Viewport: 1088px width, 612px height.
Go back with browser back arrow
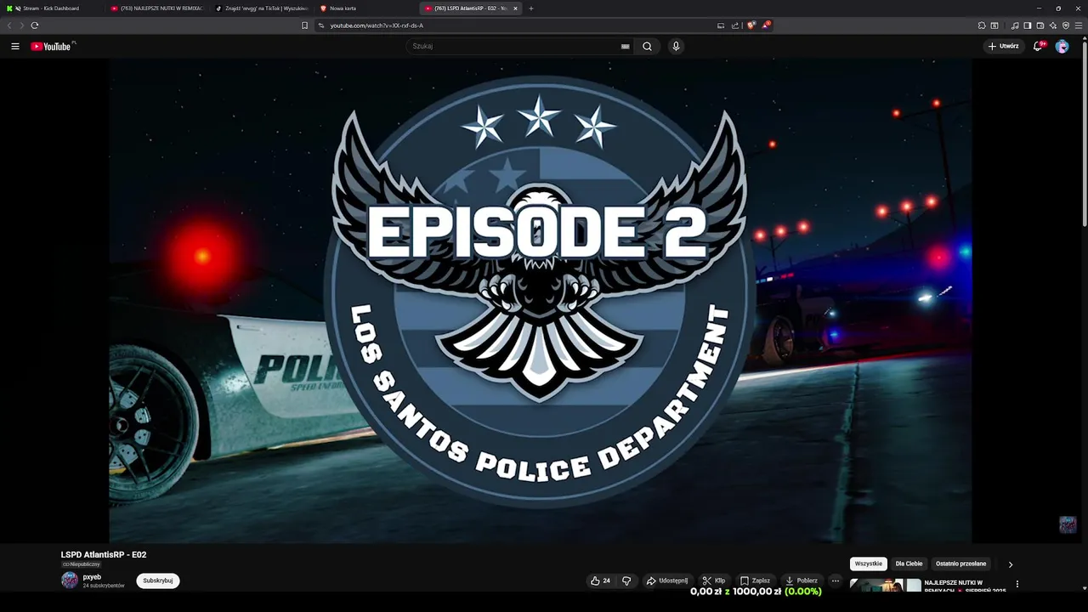(10, 25)
